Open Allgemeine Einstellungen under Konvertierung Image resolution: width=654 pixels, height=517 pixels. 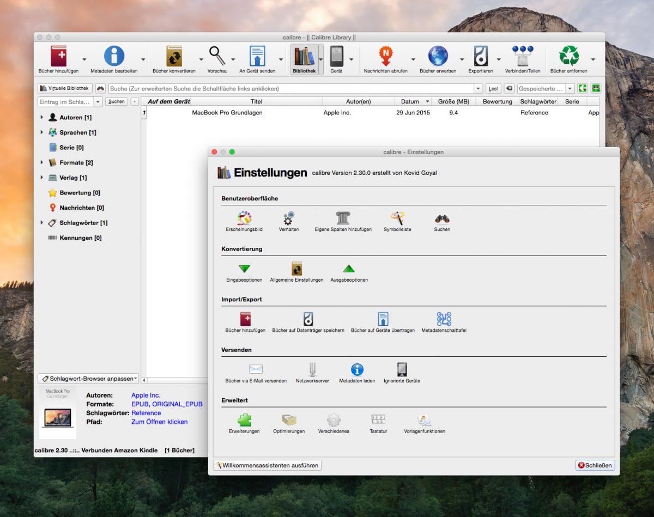click(x=296, y=269)
